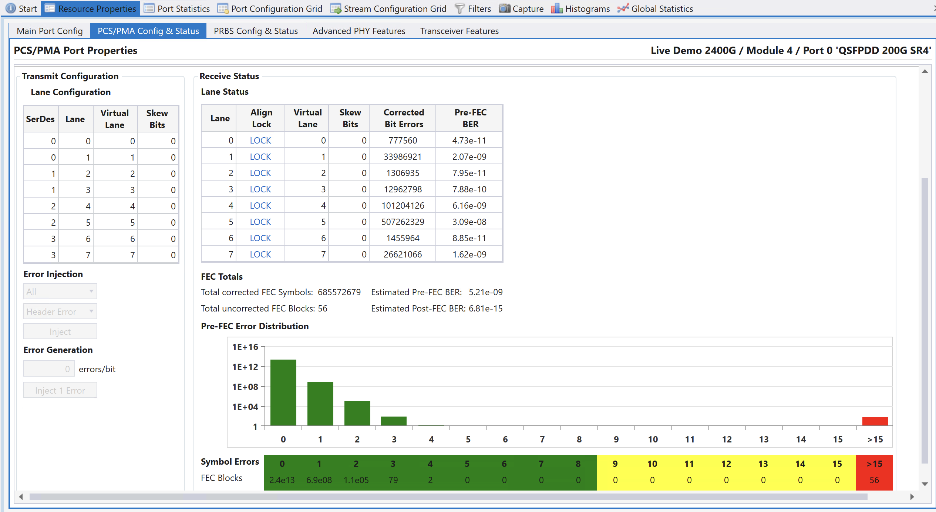Click LOCK status for lane 7
Image resolution: width=936 pixels, height=512 pixels.
pyautogui.click(x=260, y=254)
